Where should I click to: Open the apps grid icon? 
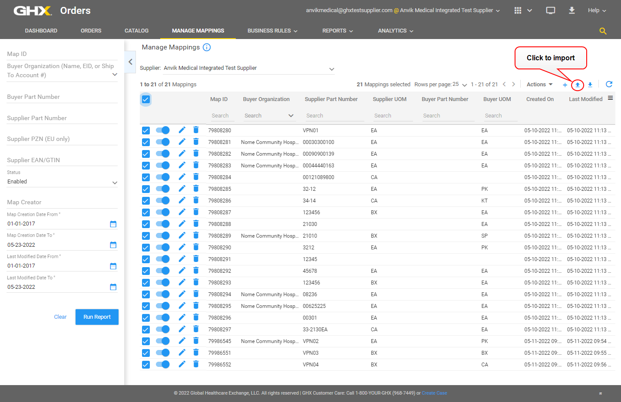(518, 10)
